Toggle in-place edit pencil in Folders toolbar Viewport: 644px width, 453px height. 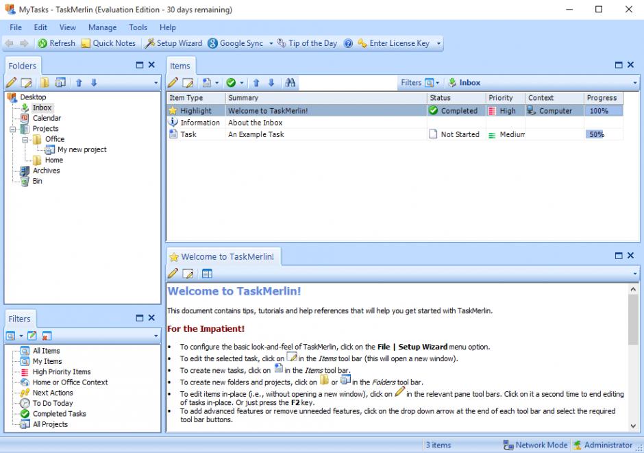point(12,82)
